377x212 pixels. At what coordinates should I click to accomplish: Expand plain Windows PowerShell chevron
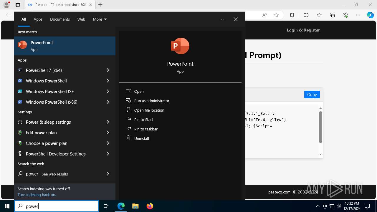coord(108,81)
